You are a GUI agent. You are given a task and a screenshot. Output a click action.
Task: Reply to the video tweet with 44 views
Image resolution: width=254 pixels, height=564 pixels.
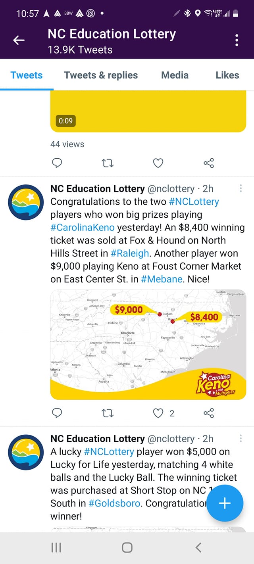(x=57, y=163)
